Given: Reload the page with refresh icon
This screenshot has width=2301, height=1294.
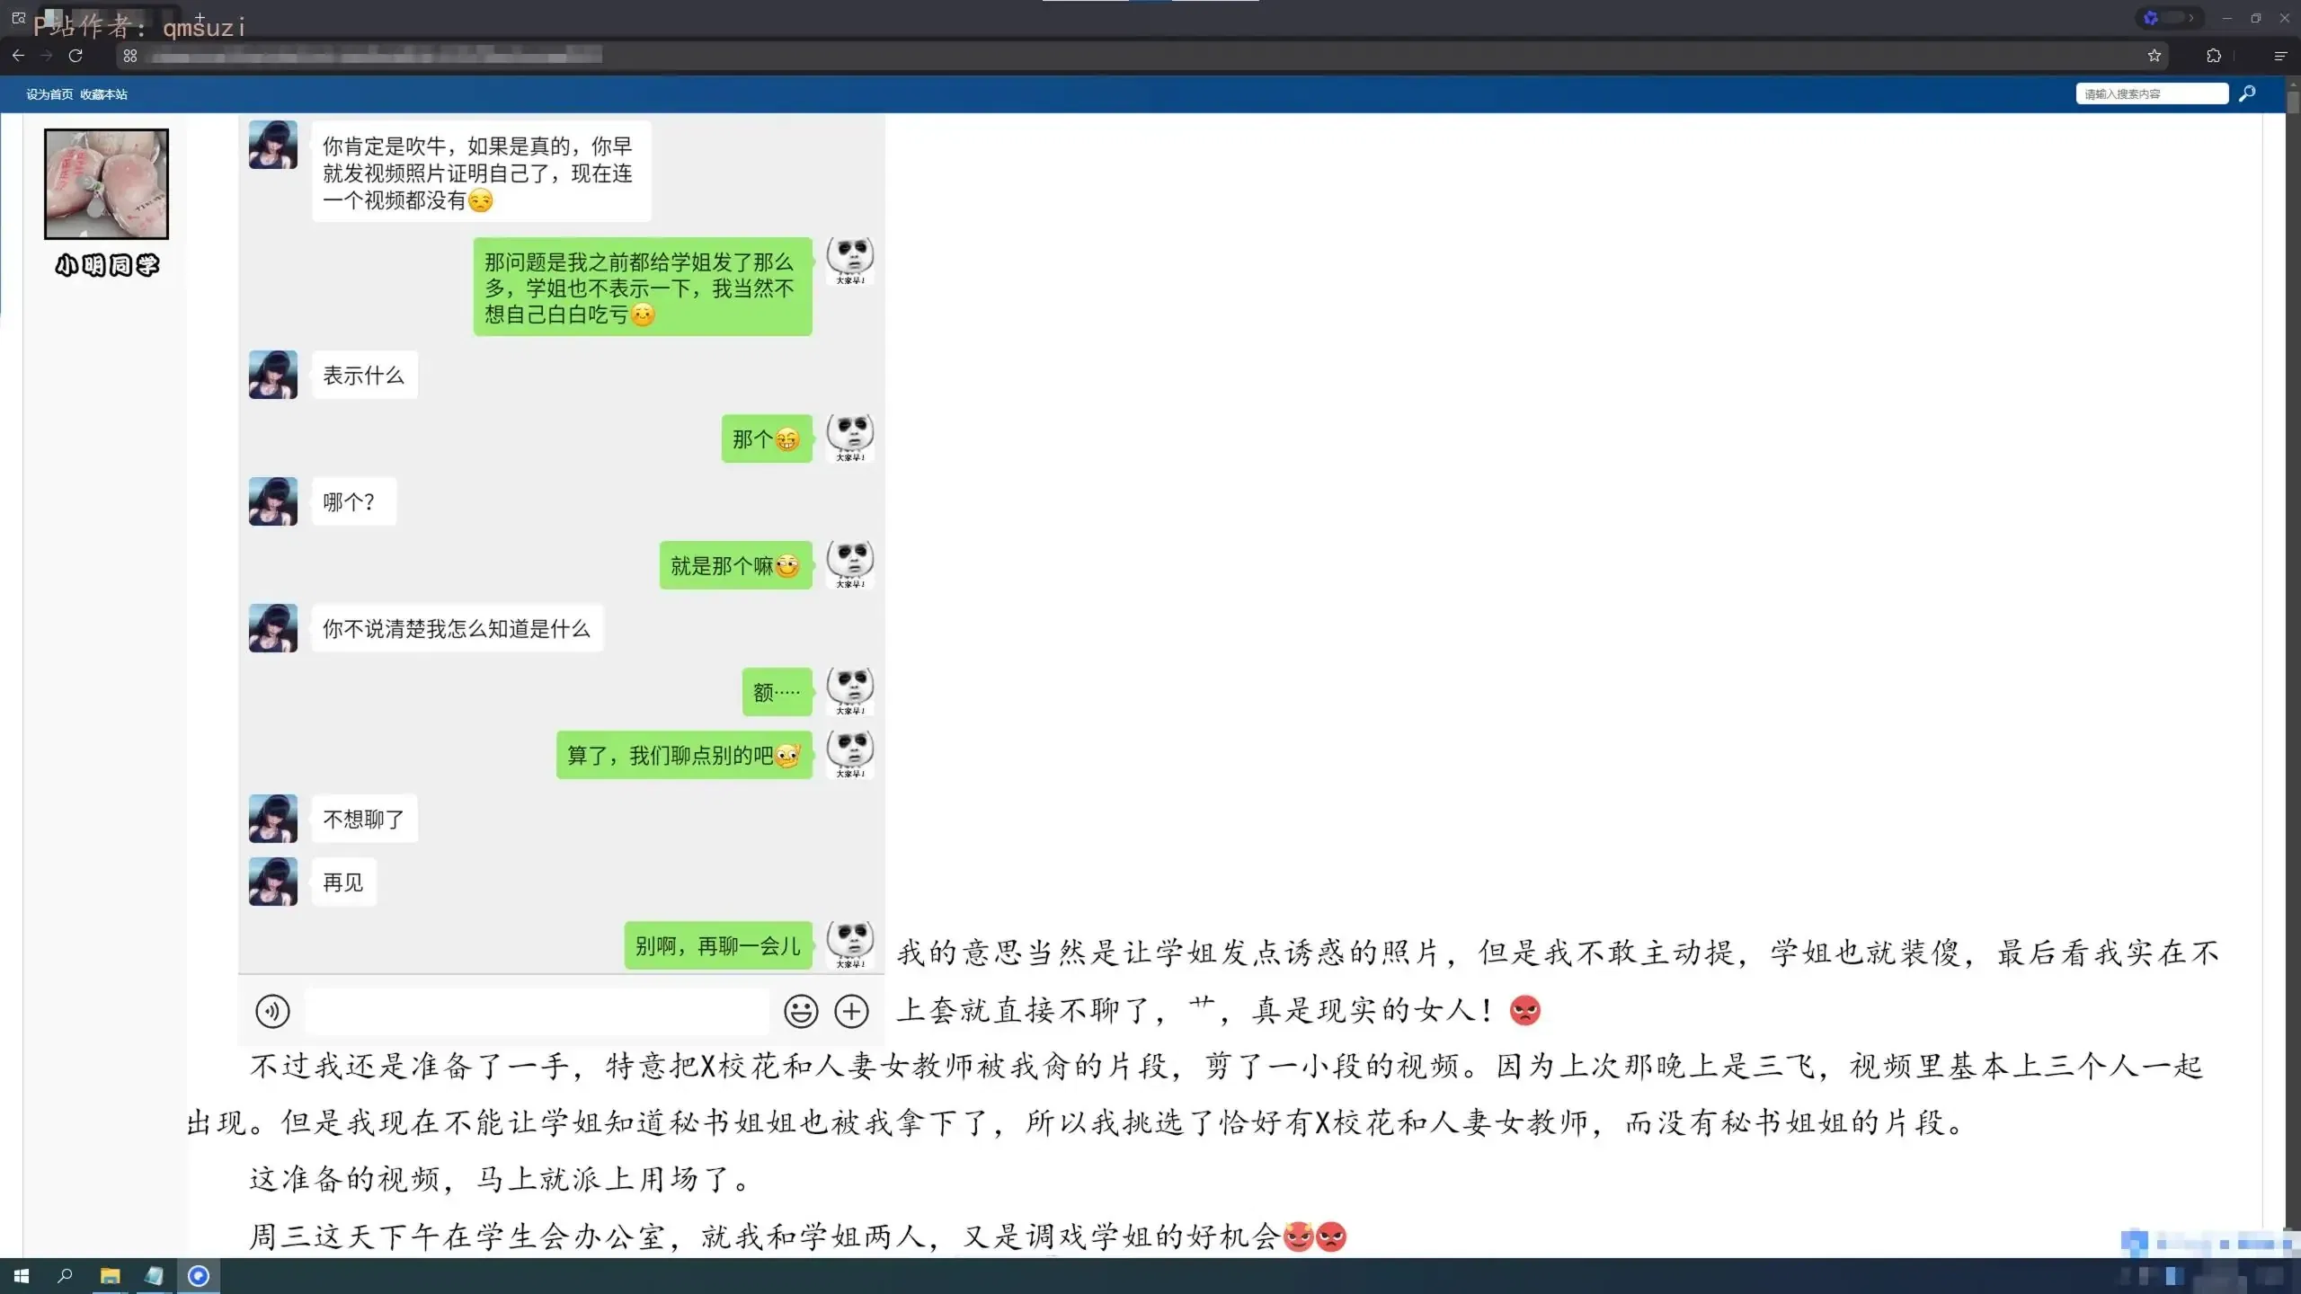Looking at the screenshot, I should click(76, 56).
